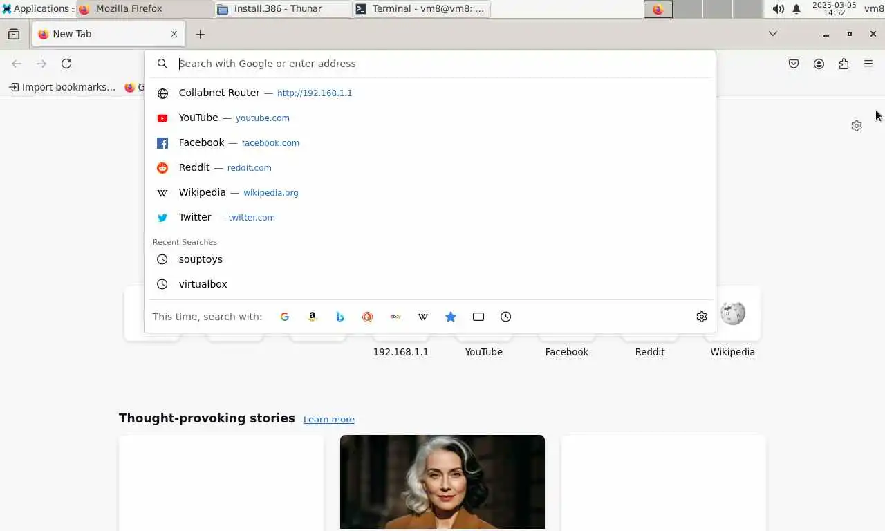The height and width of the screenshot is (531, 885).
Task: Click the clock date in system panel
Action: 835,9
